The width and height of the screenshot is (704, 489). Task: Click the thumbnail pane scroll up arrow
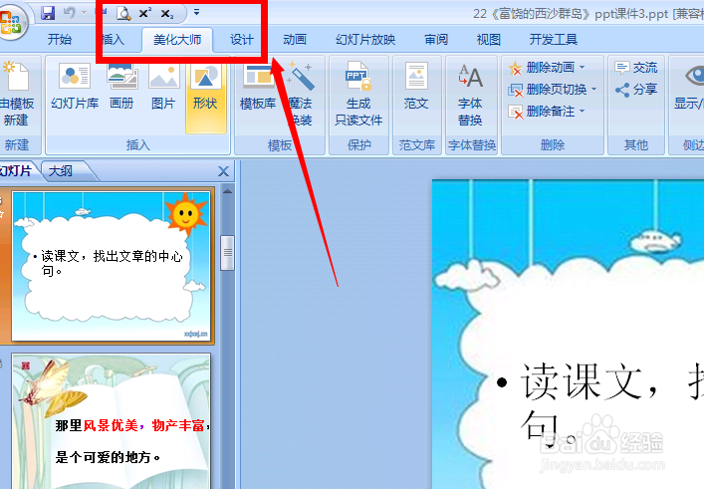[228, 192]
